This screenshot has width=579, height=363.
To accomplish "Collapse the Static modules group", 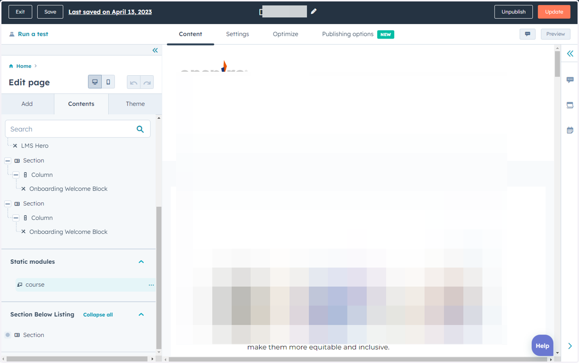I will 141,262.
